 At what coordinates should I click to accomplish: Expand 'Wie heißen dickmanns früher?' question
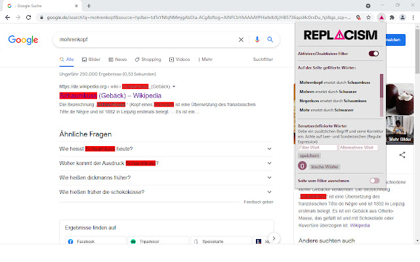tap(166, 178)
